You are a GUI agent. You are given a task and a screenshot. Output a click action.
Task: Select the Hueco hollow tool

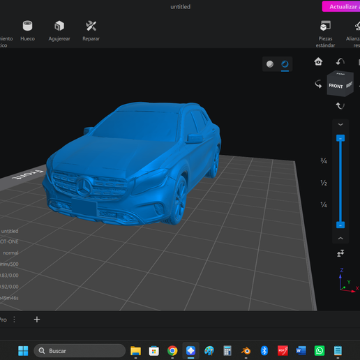click(x=27, y=31)
